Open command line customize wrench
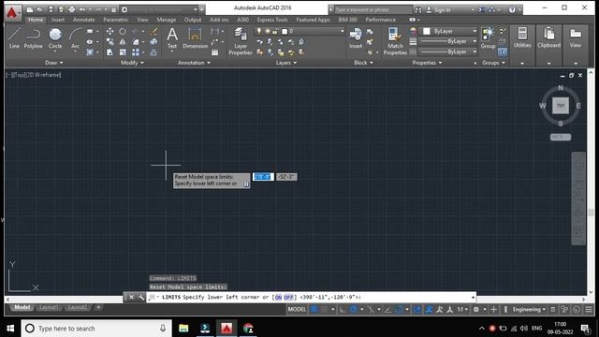This screenshot has height=337, width=599. (x=141, y=297)
